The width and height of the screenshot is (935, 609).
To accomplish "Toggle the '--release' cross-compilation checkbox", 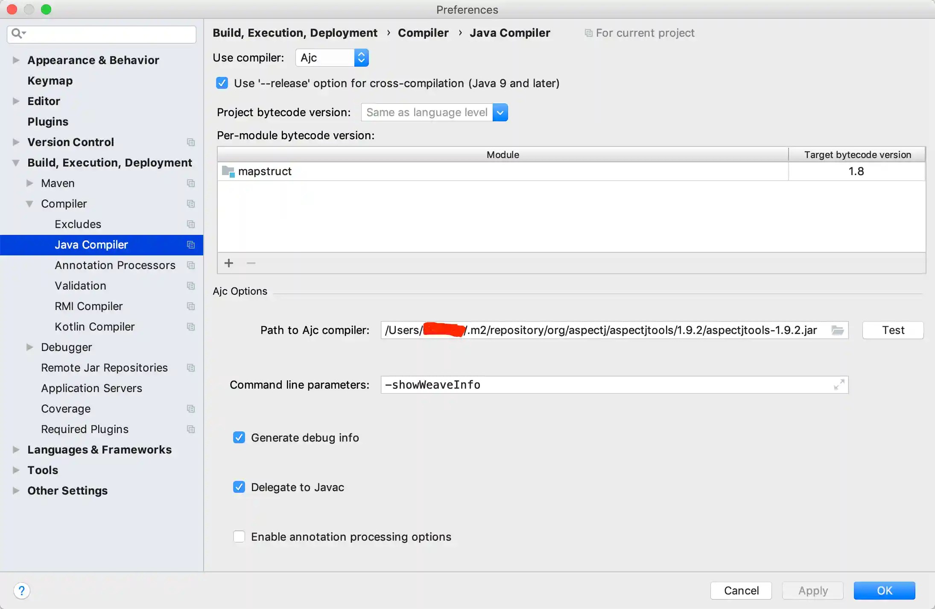I will point(222,83).
